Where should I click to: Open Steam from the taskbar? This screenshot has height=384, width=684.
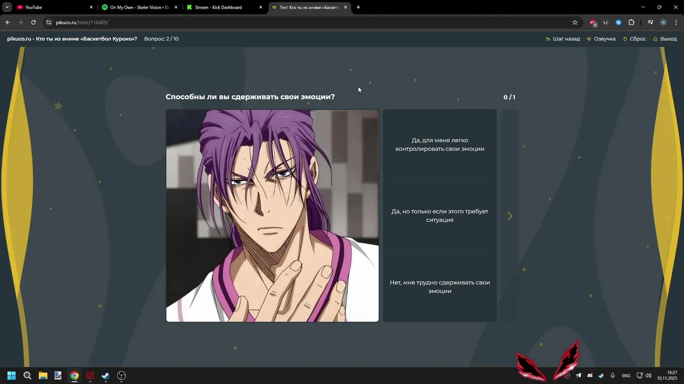tap(106, 375)
